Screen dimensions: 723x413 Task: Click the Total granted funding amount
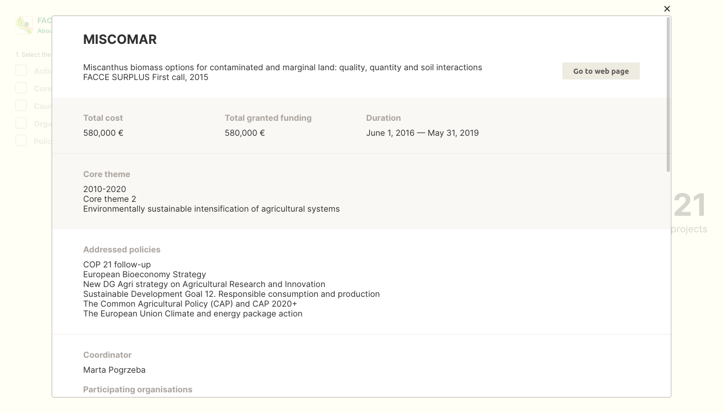coord(244,133)
